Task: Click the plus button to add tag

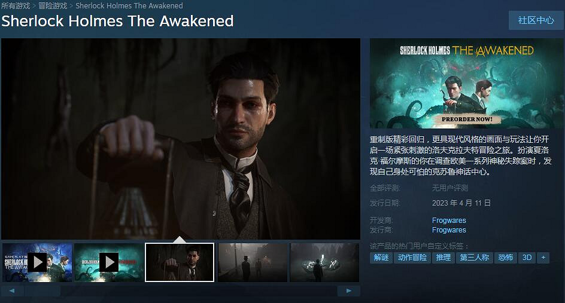Action: tap(543, 258)
